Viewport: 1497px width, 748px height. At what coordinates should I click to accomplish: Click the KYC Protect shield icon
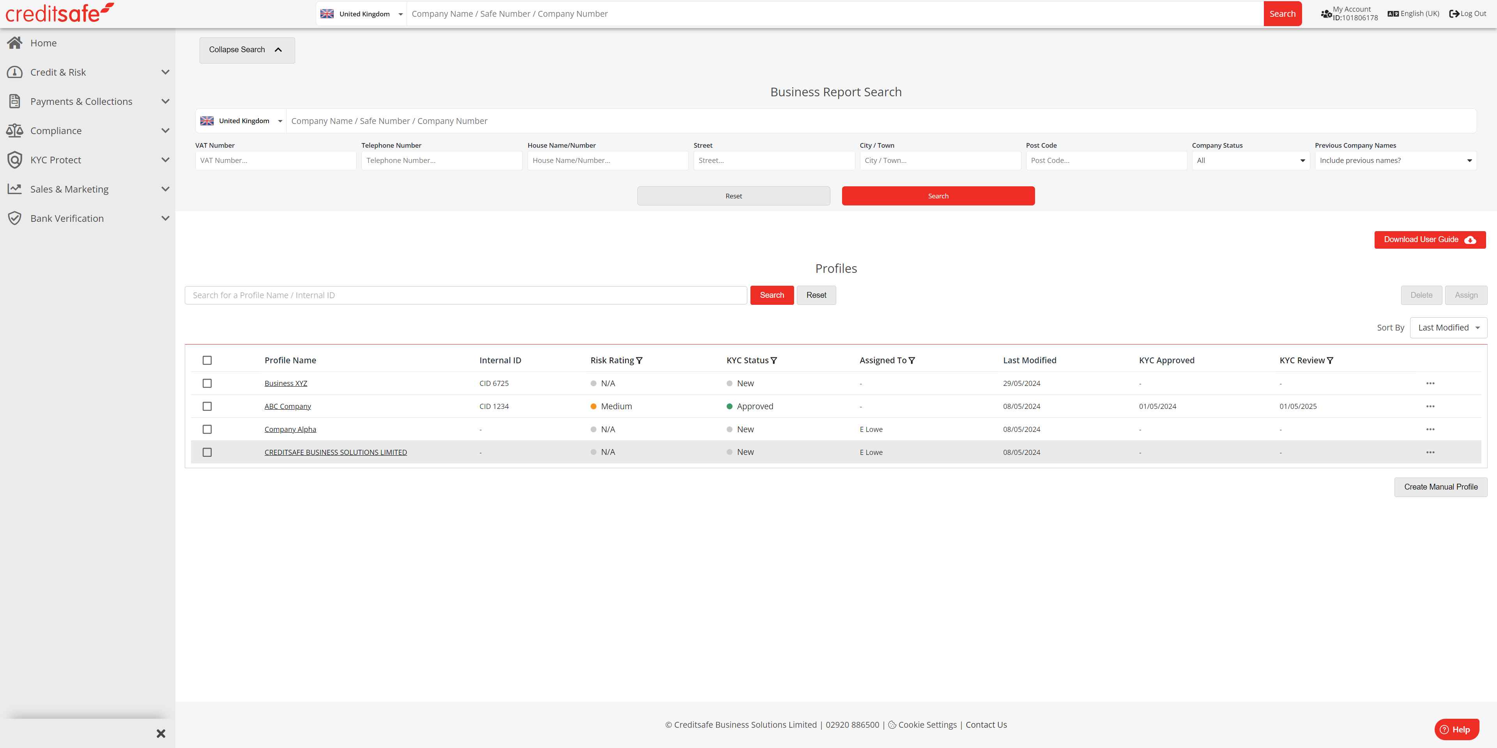15,160
